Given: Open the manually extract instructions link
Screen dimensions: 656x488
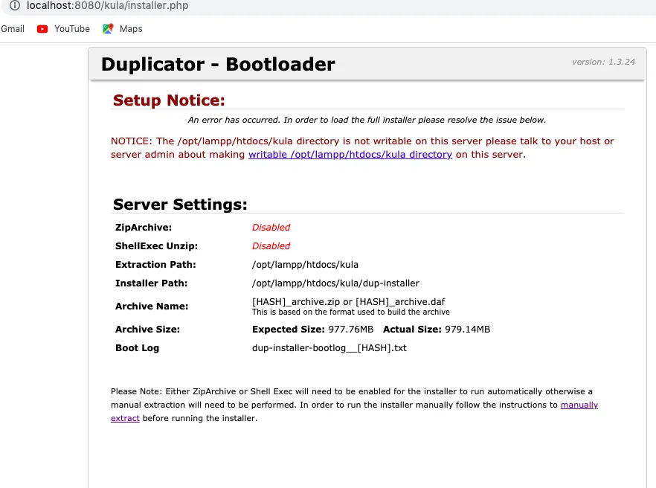Looking at the screenshot, I should (x=579, y=405).
